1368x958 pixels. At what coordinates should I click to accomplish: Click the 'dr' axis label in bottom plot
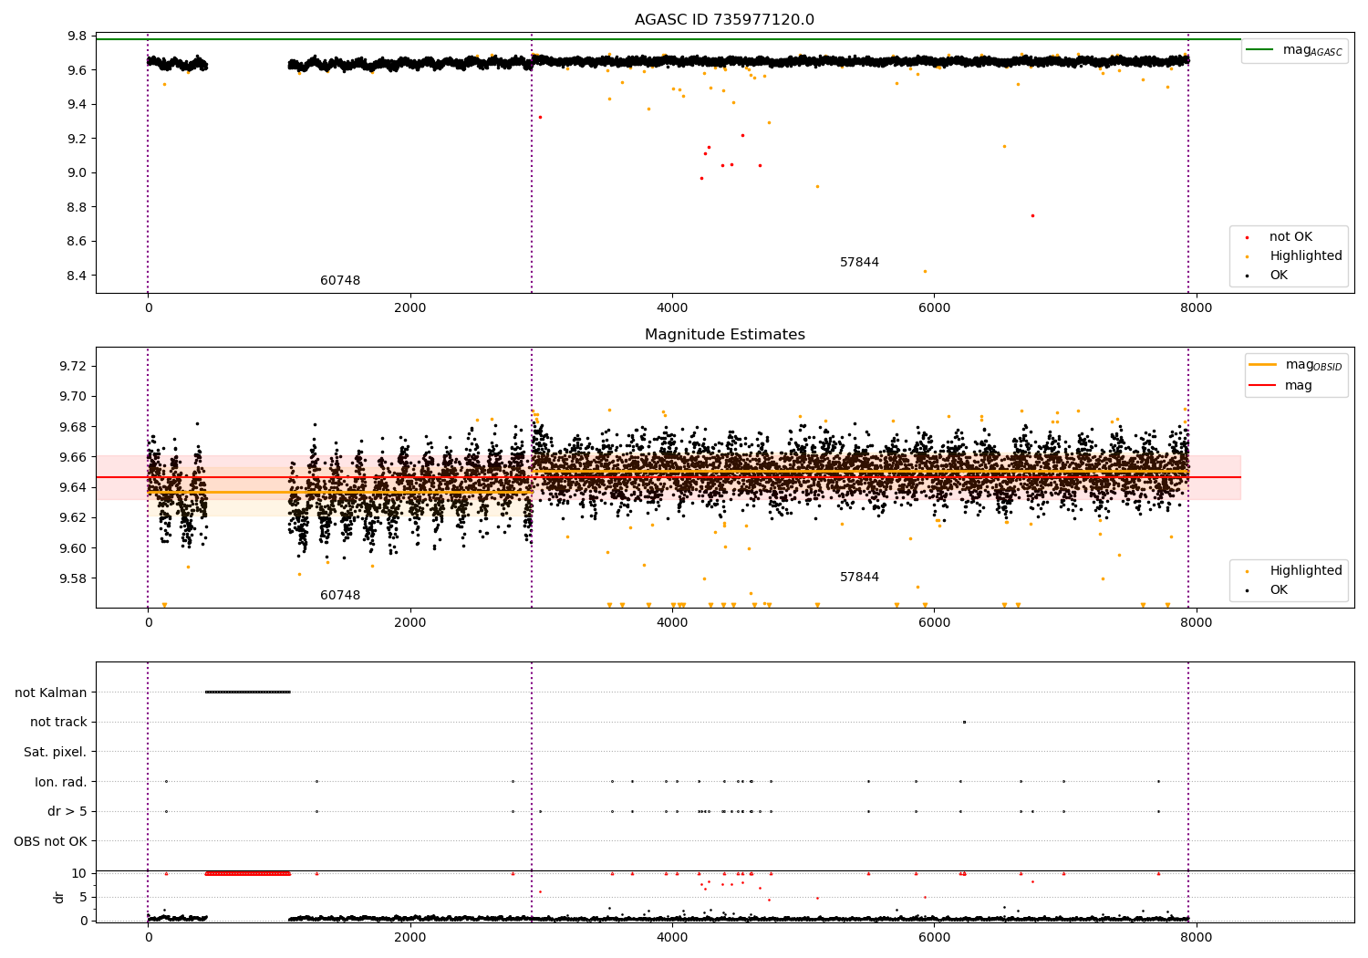pyautogui.click(x=59, y=897)
